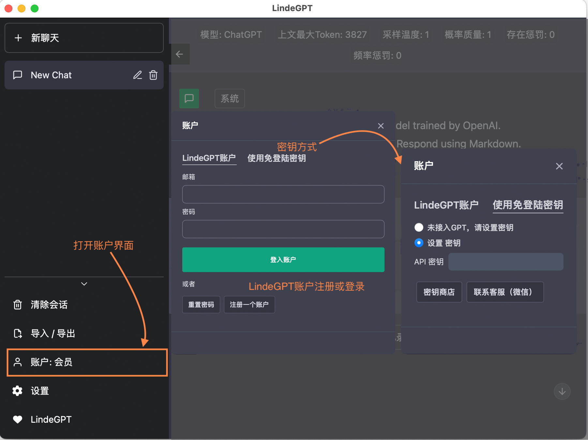Open Settings with the gear icon
Viewport: 588px width, 440px height.
18,391
